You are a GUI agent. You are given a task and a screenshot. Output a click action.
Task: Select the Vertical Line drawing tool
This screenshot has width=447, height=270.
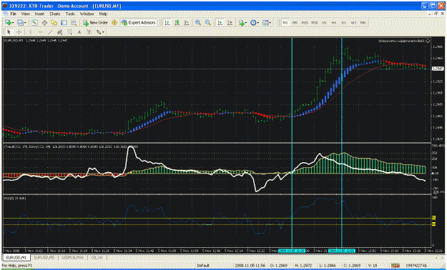[30, 32]
